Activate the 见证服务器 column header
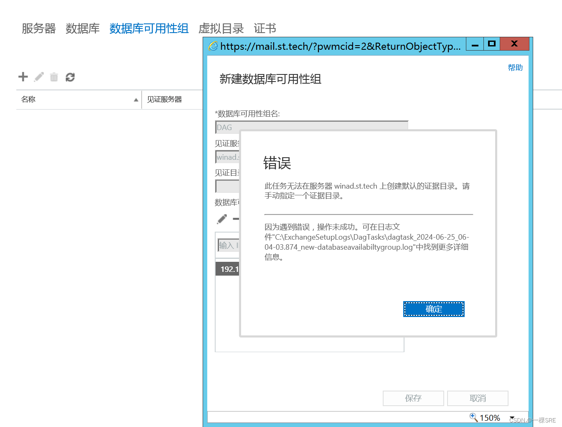562x427 pixels. (164, 100)
